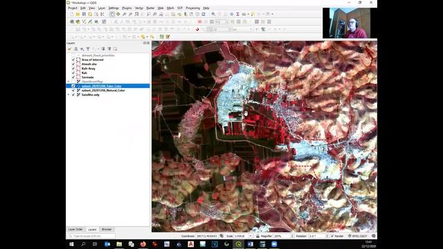
Task: Add a new group in Layers panel
Action: tap(75, 49)
